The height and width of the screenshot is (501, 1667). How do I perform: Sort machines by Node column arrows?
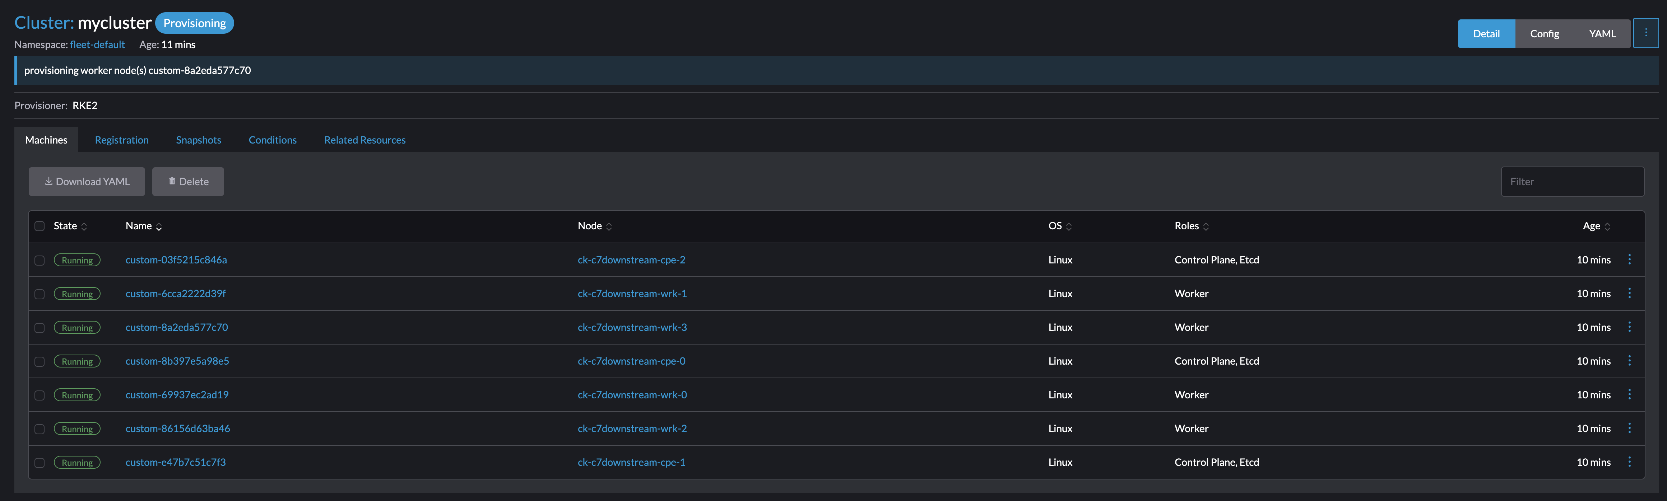coord(609,226)
